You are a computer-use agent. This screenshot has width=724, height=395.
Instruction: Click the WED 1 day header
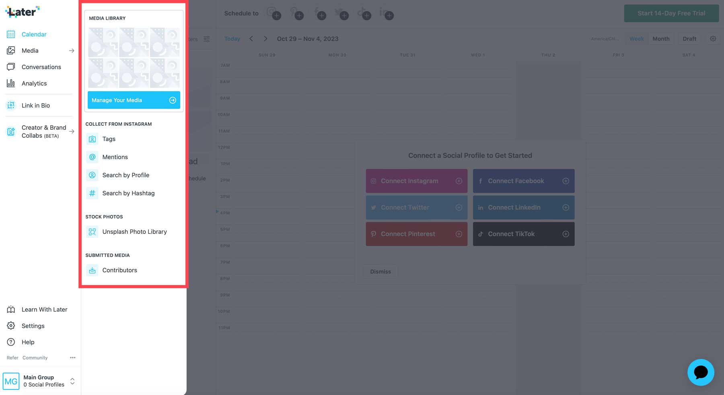(478, 55)
